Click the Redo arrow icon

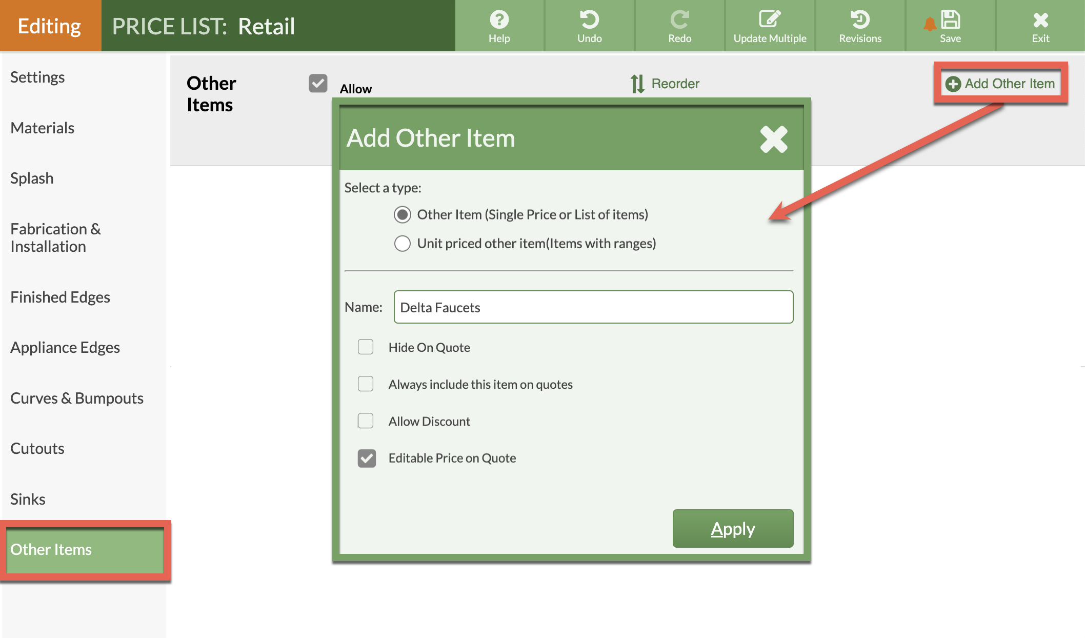click(679, 20)
